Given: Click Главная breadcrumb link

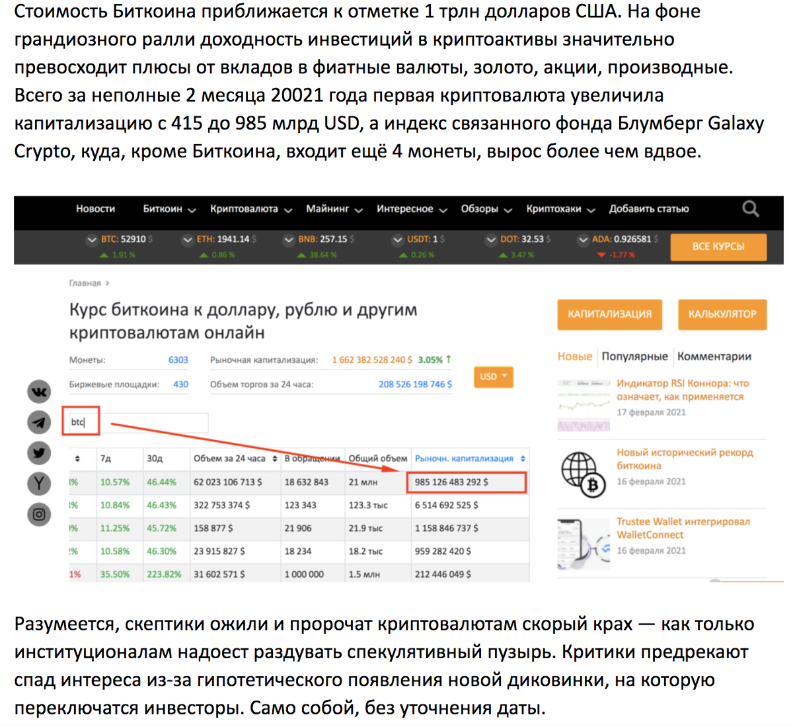Looking at the screenshot, I should pos(85,283).
